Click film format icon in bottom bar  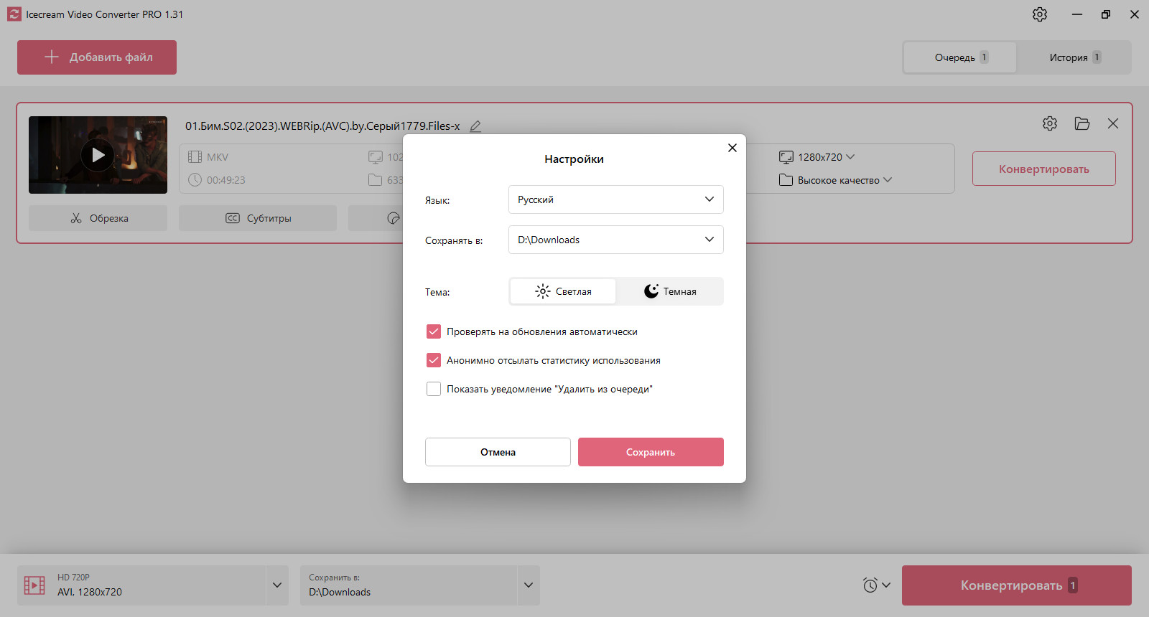tap(34, 585)
